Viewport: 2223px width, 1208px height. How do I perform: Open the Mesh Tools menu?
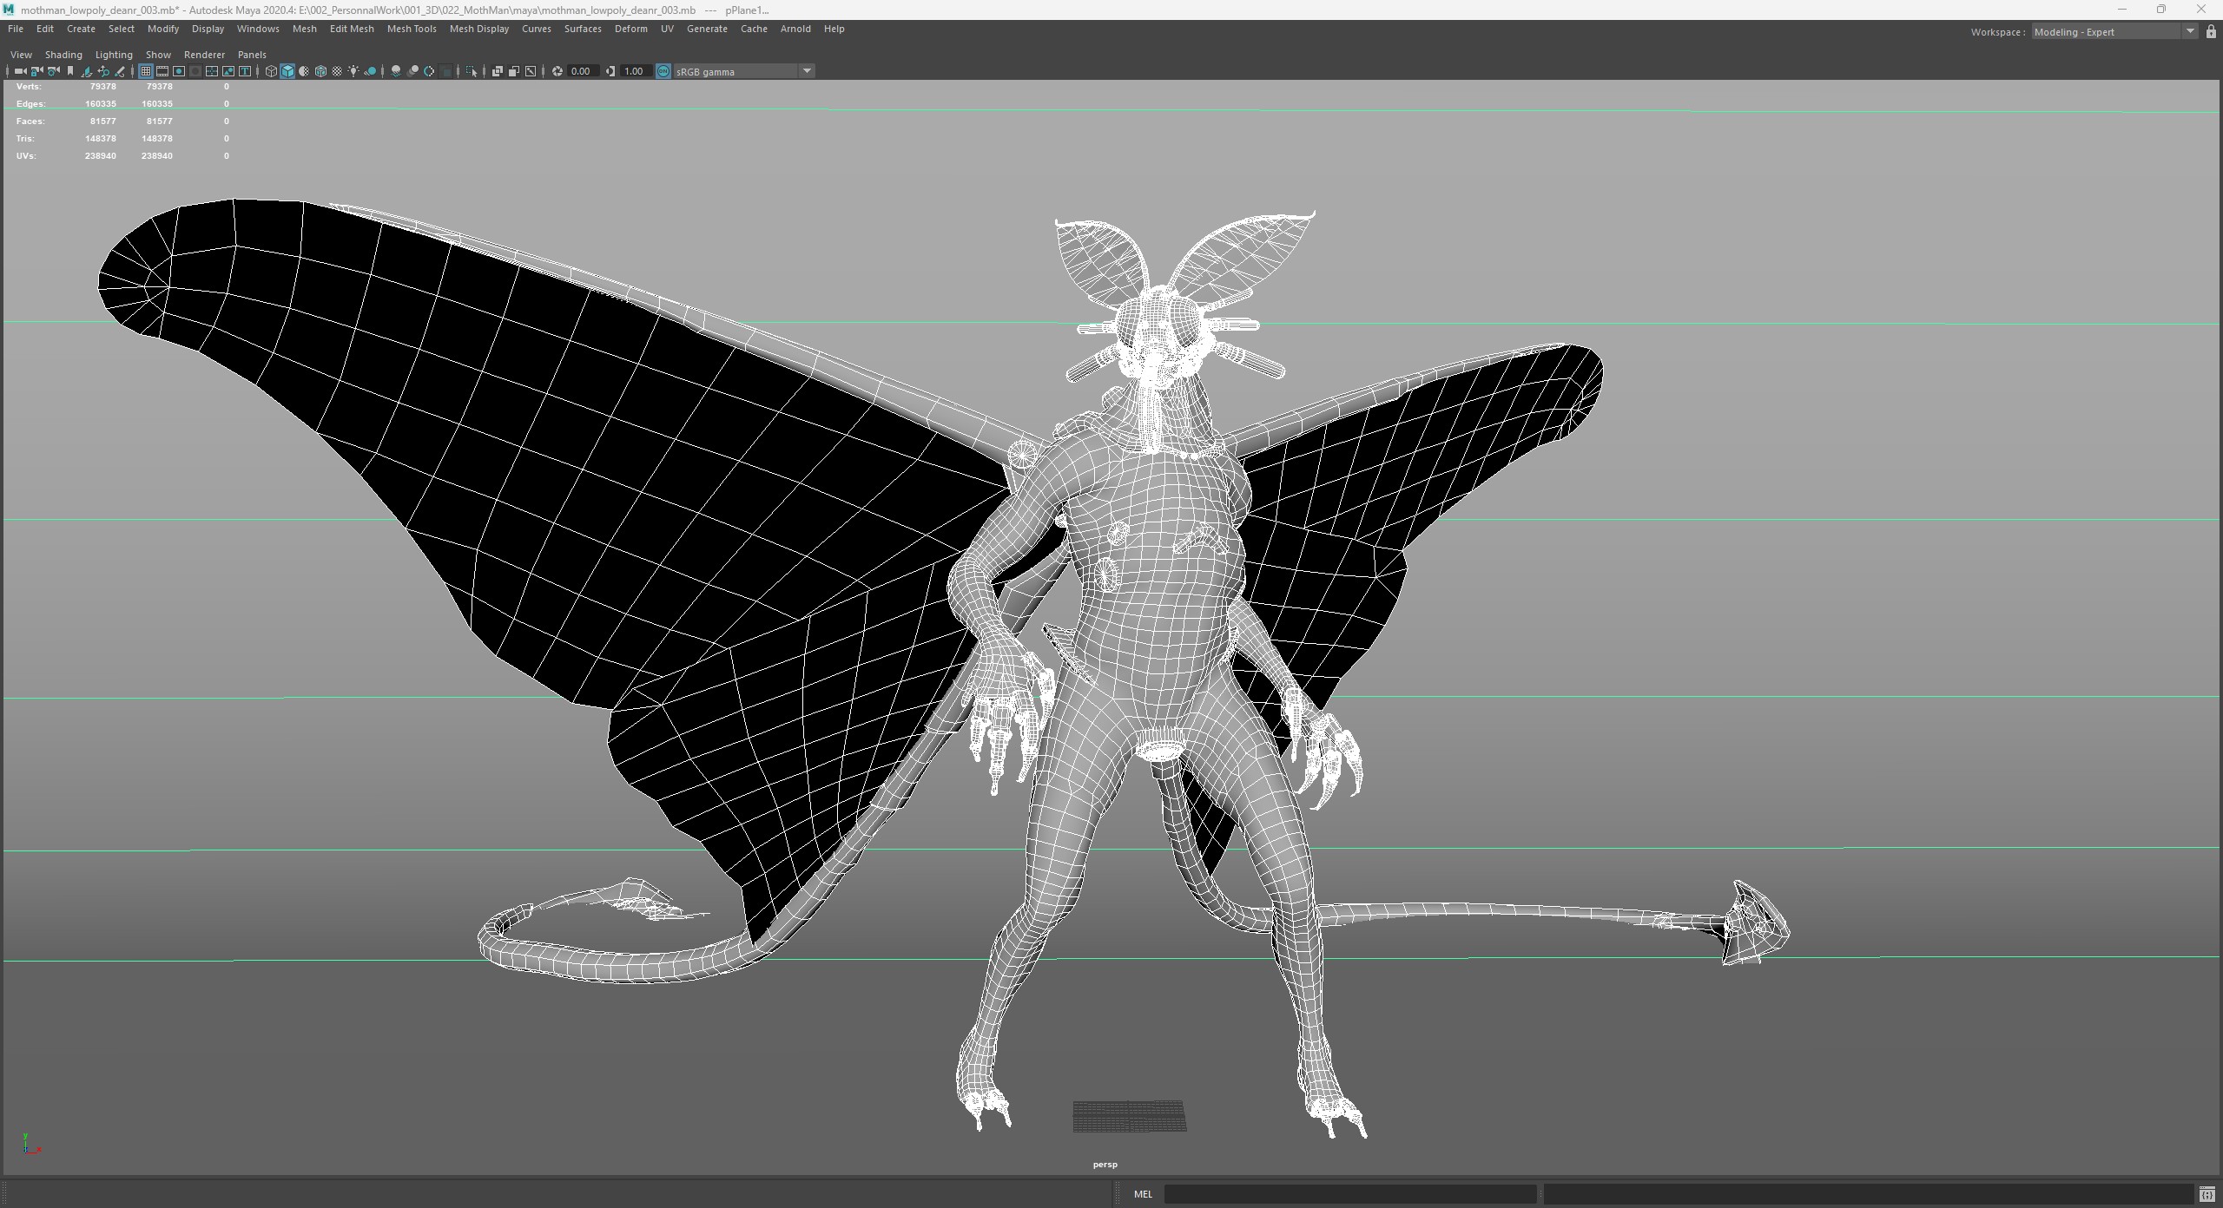pos(412,29)
